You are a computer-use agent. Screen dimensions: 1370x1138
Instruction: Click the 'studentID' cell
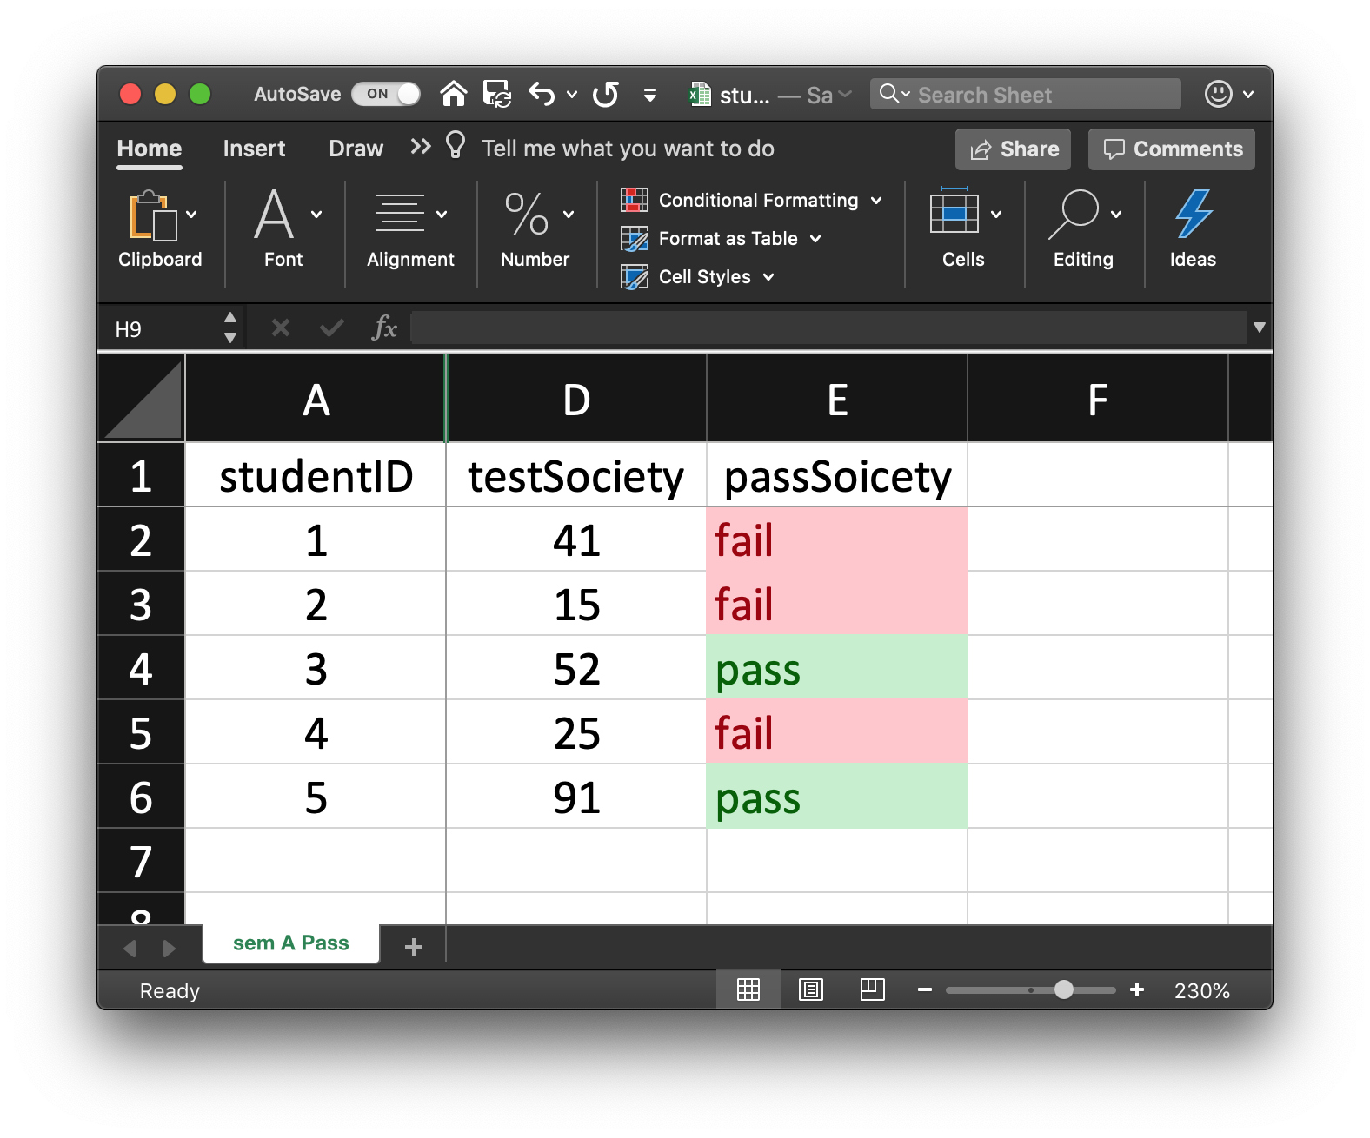pyautogui.click(x=316, y=476)
